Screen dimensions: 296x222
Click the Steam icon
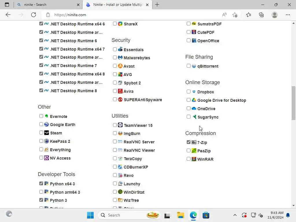click(47, 133)
